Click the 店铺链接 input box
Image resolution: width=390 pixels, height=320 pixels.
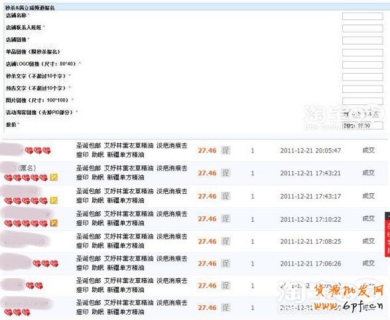pyautogui.click(x=362, y=40)
